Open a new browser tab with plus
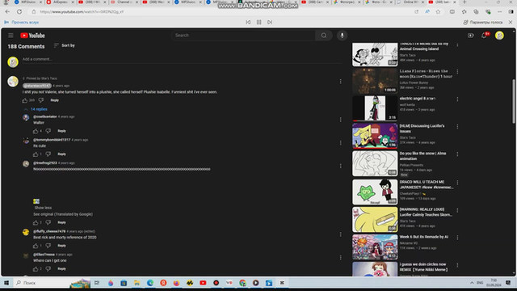The width and height of the screenshot is (517, 291). (x=464, y=2)
